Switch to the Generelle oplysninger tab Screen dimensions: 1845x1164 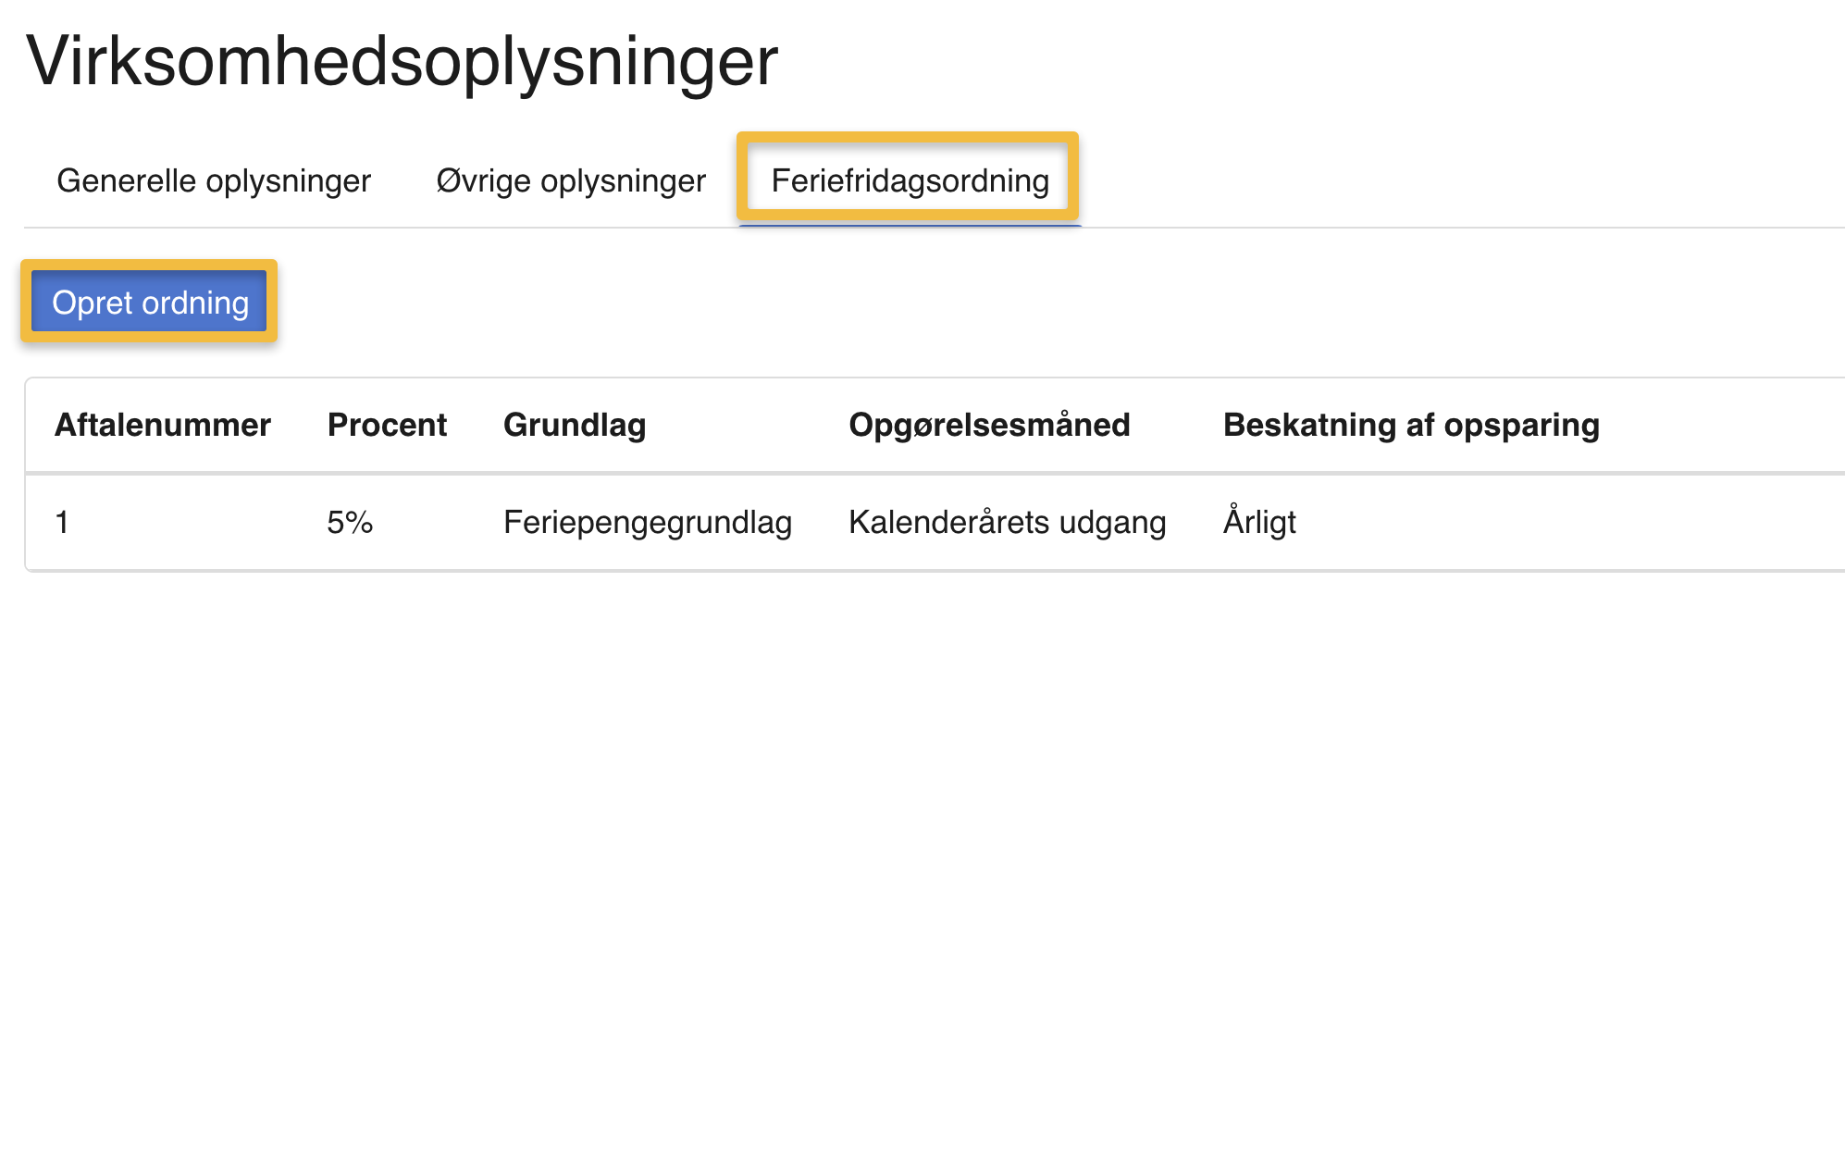(x=214, y=180)
